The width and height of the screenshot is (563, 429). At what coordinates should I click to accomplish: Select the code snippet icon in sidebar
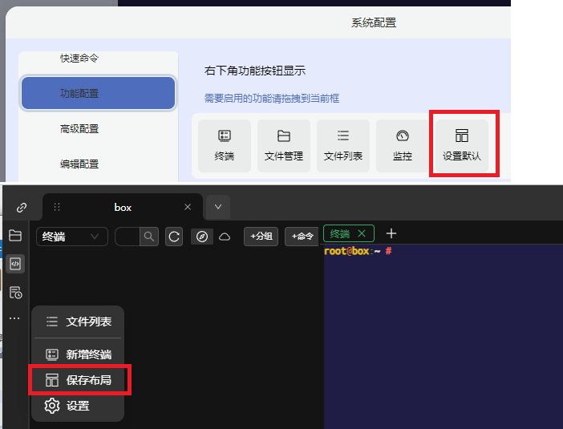tap(15, 264)
